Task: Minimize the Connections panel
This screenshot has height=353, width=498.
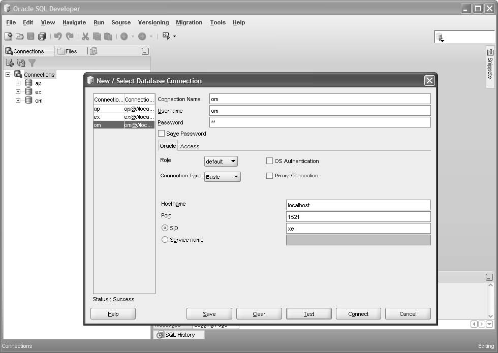Action: coord(145,51)
